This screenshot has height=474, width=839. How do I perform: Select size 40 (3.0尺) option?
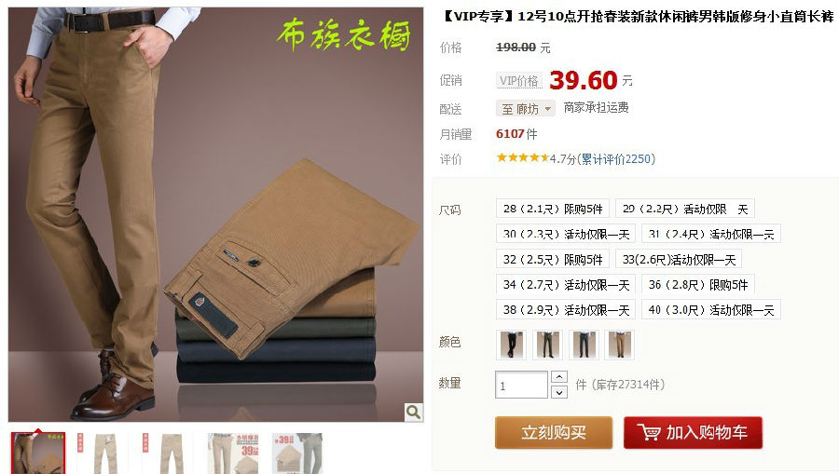[711, 309]
